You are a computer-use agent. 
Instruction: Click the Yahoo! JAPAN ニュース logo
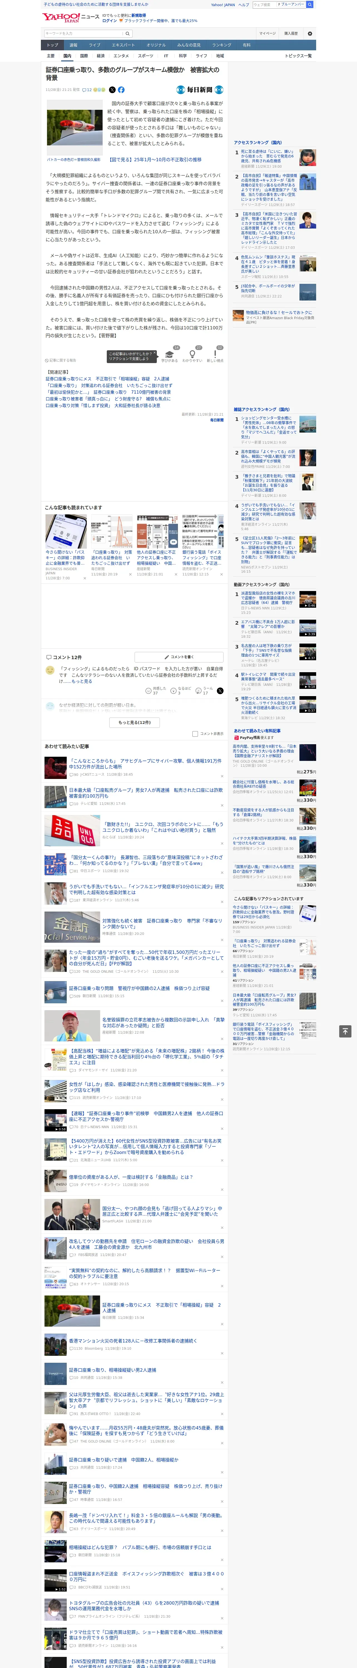click(x=71, y=18)
